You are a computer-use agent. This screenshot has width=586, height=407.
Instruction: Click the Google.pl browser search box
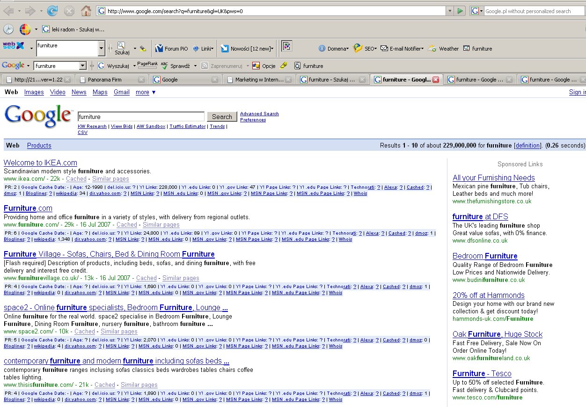[535, 11]
